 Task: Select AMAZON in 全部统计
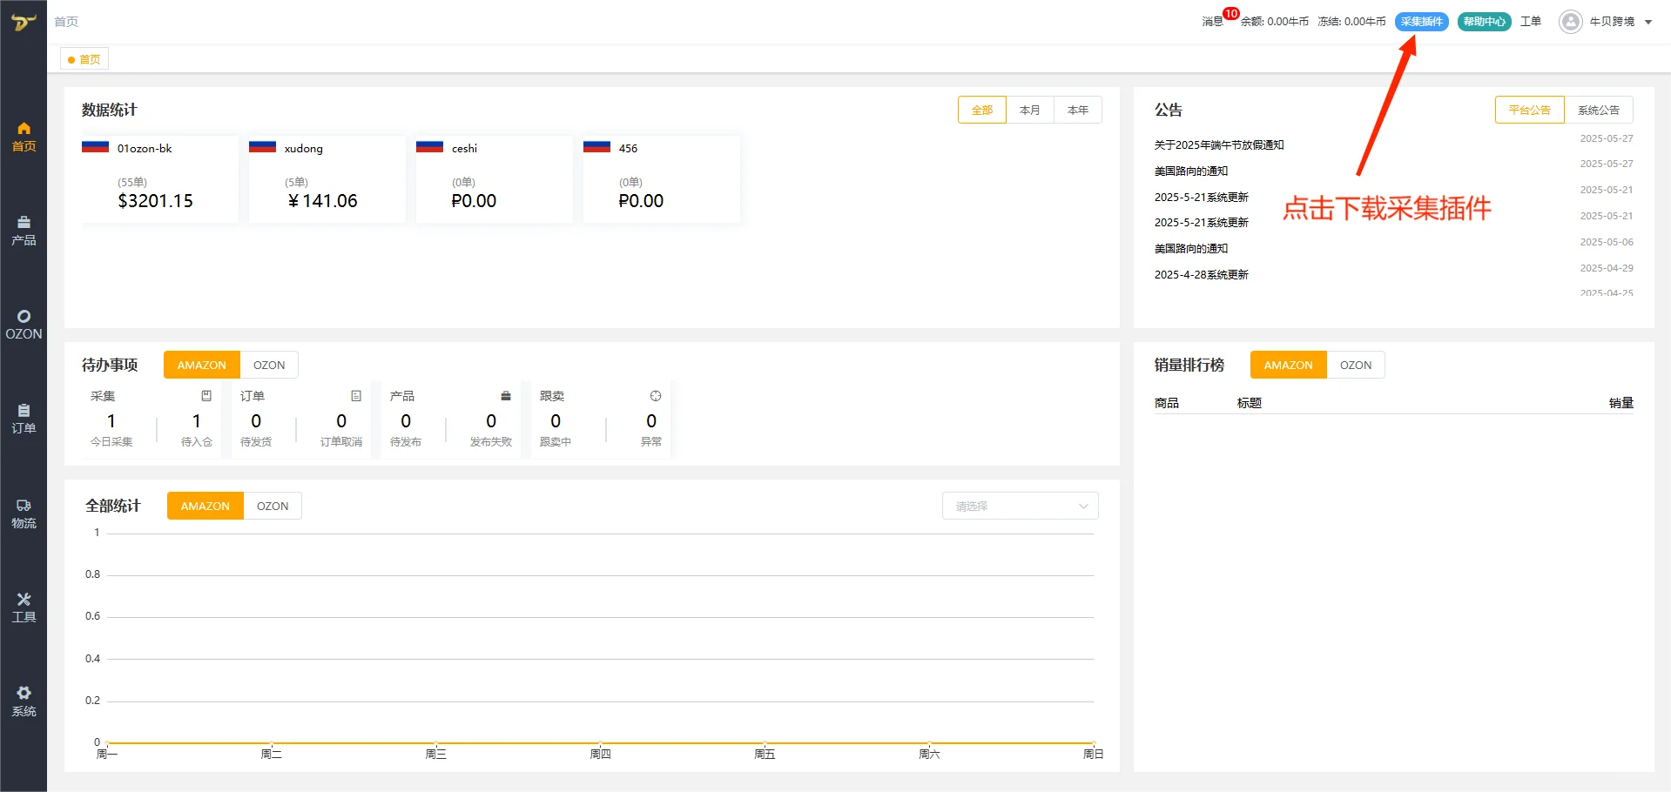click(206, 506)
